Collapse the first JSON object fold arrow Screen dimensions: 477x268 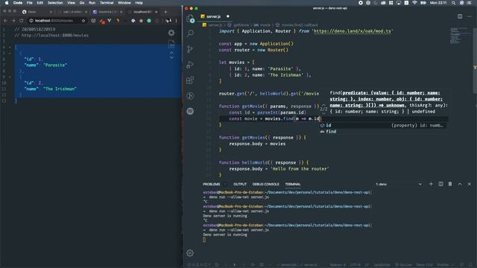click(10, 53)
